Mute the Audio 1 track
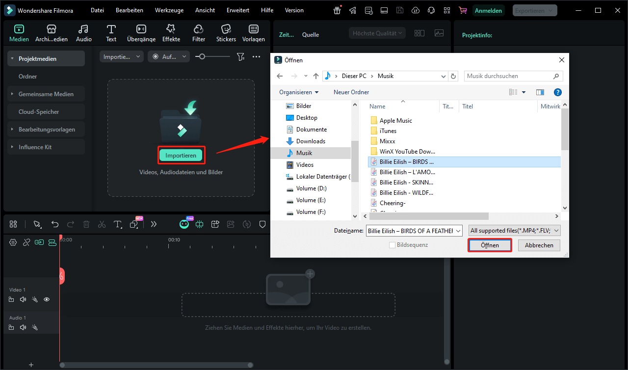The height and width of the screenshot is (370, 628). point(23,327)
